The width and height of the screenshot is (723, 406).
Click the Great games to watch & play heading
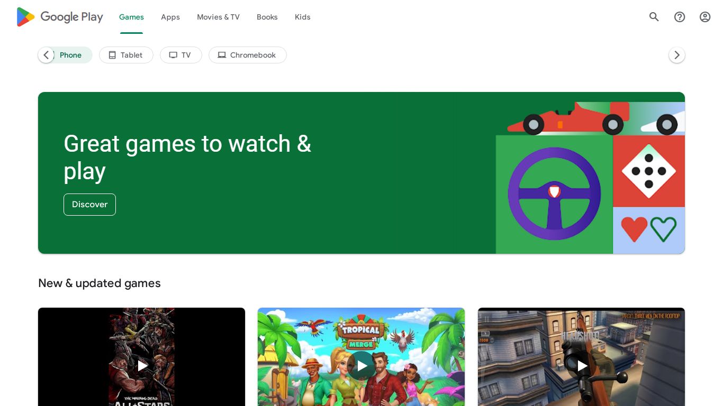[x=187, y=157]
